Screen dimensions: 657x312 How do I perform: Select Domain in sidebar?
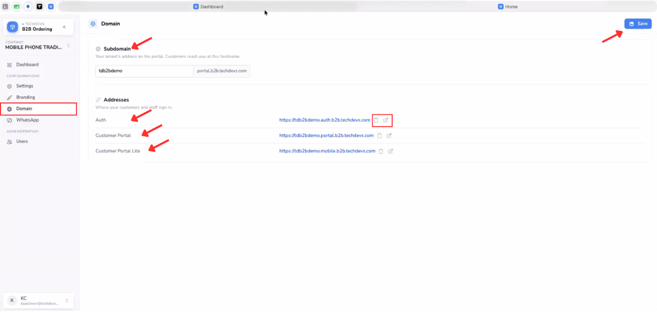pyautogui.click(x=38, y=109)
